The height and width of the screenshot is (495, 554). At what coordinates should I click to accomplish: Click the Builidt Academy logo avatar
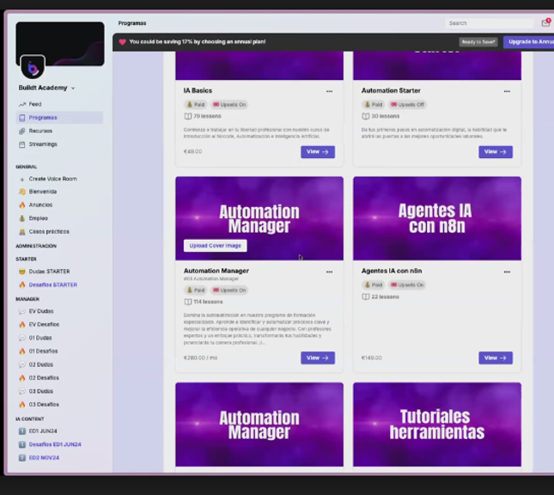[x=33, y=68]
